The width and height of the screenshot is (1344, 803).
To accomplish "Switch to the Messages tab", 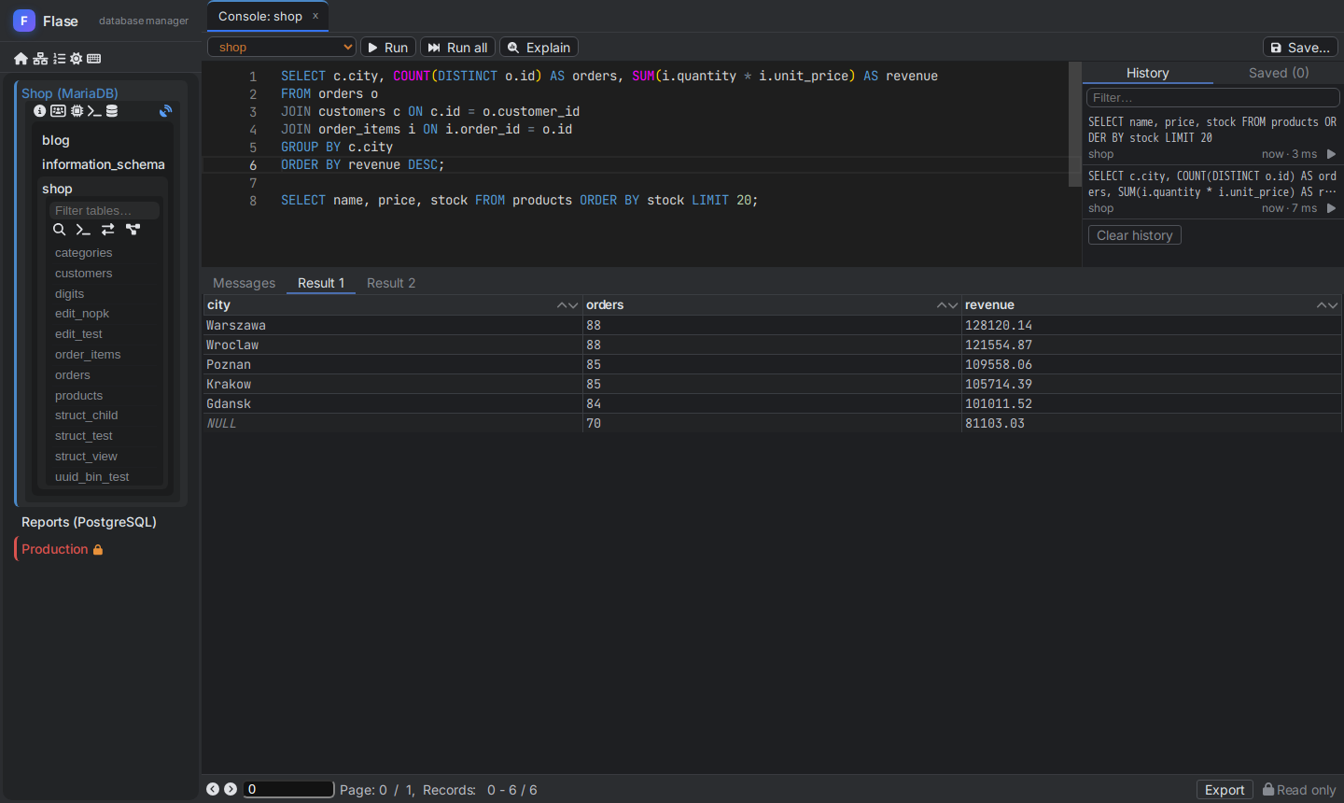I will tap(245, 283).
